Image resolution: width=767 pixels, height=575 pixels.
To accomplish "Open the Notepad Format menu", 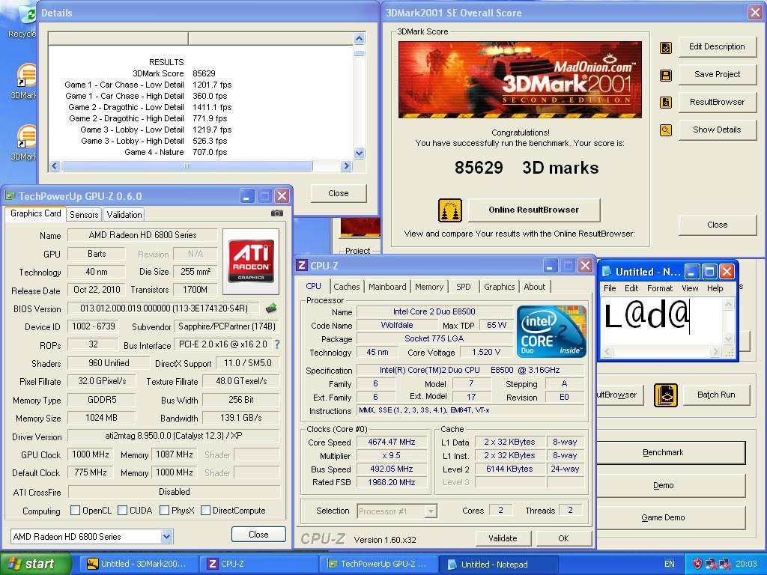I will (660, 288).
